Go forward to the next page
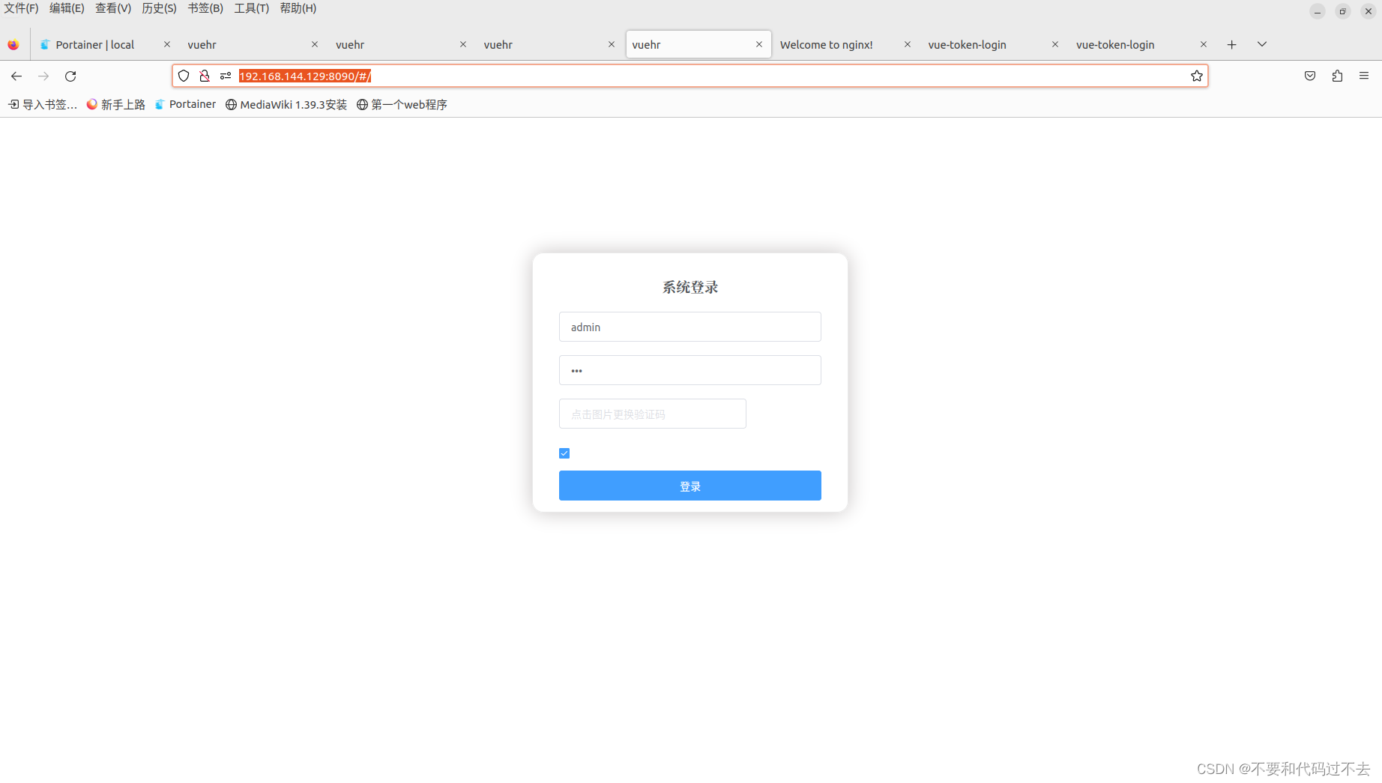Viewport: 1382px width, 783px height. pos(43,76)
